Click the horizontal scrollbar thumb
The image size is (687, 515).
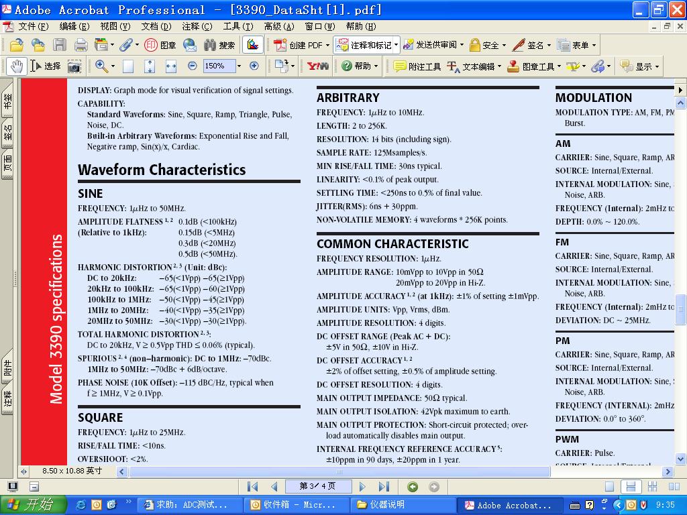click(x=339, y=471)
